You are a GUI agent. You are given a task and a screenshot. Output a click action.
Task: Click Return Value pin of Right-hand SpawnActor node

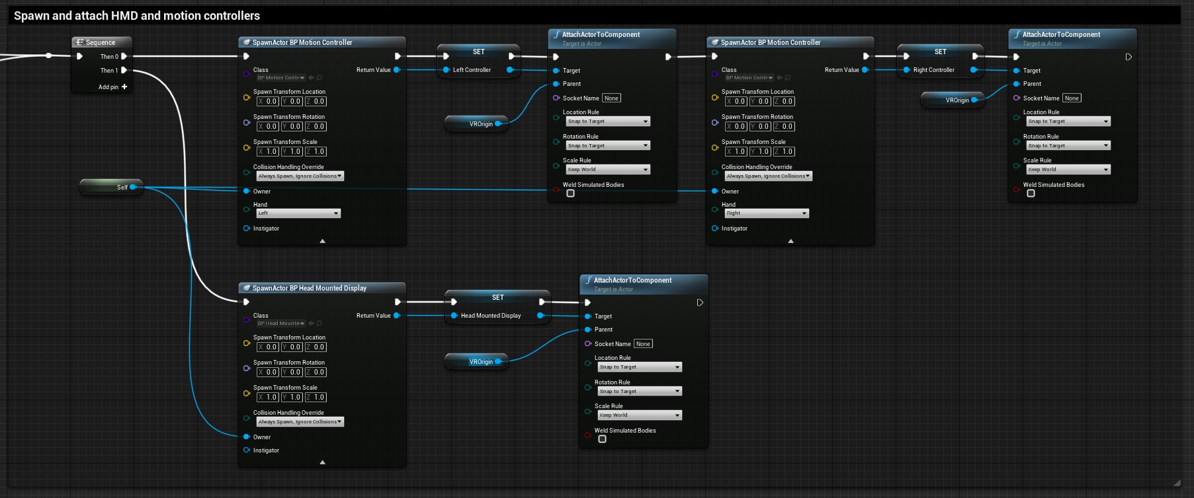click(x=865, y=70)
